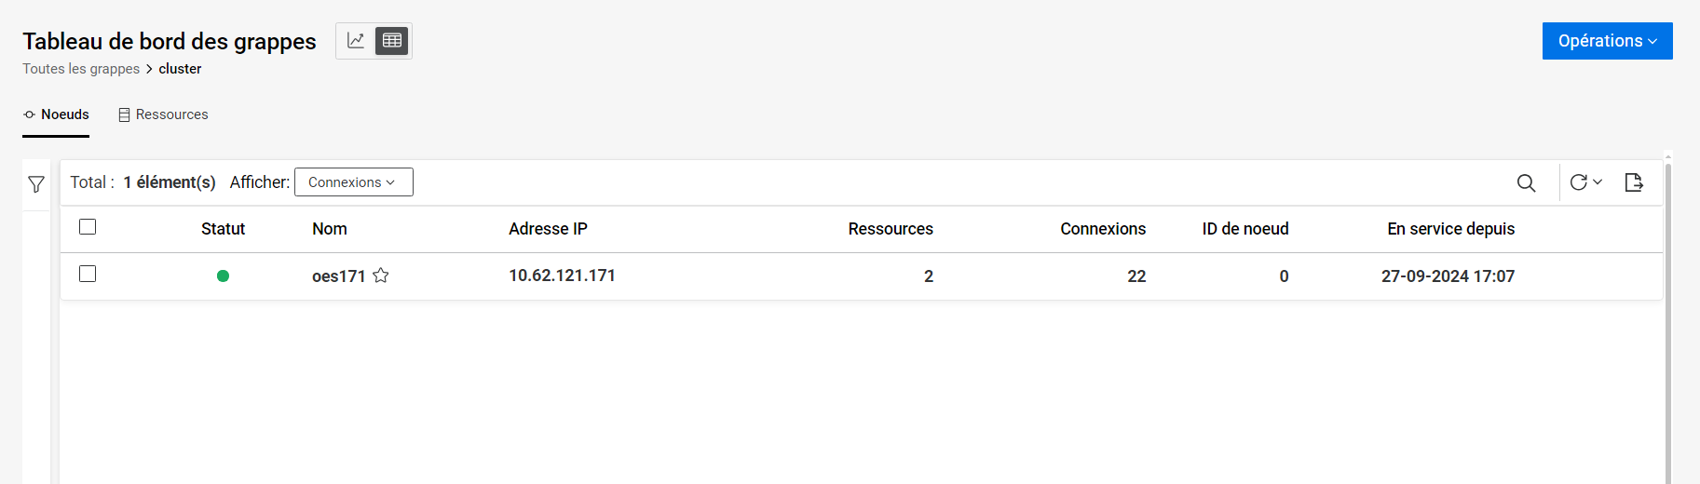Click the search magnifier icon

point(1526,183)
